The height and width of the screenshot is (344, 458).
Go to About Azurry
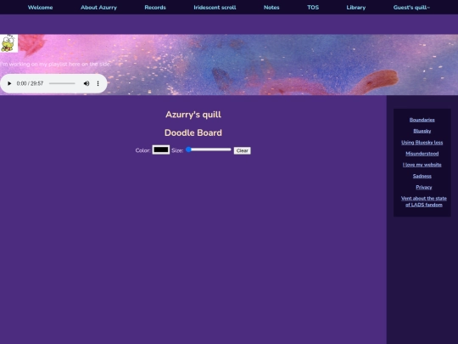(98, 8)
